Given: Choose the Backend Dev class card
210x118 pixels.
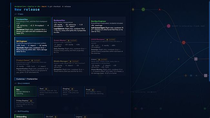Looking at the screenshot, I should pyautogui.click(x=70, y=26).
